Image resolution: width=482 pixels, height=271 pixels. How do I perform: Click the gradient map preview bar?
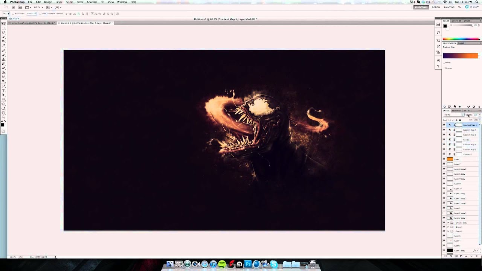click(460, 56)
